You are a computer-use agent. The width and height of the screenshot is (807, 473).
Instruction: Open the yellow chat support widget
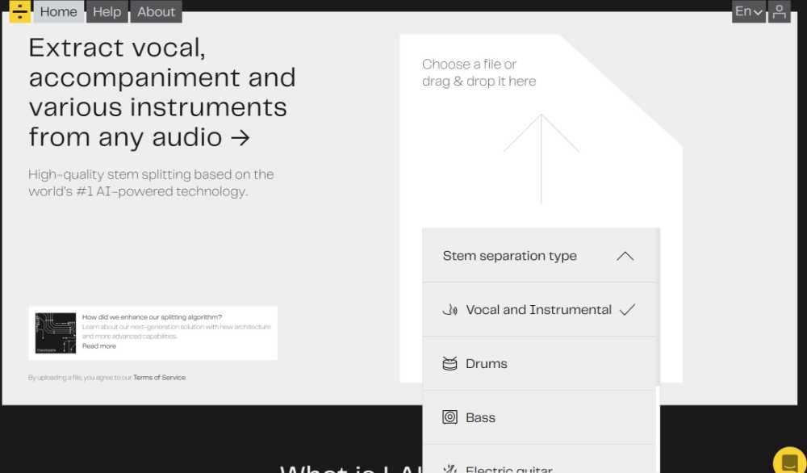(789, 462)
